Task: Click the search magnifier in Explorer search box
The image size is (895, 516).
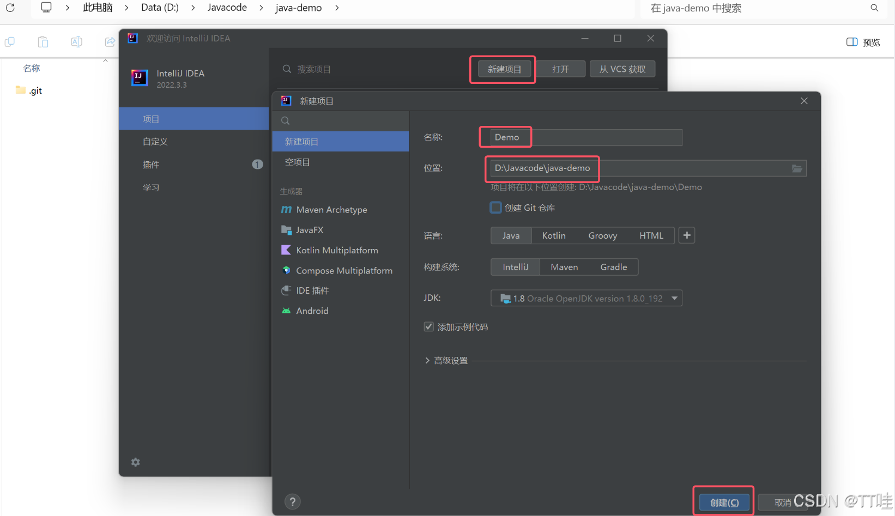Action: (x=874, y=8)
